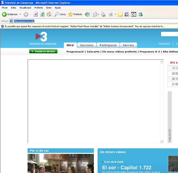Print page with printer icon
This screenshot has width=178, height=173.
click(x=103, y=14)
